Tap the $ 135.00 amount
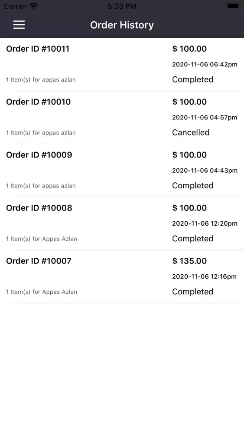This screenshot has width=244, height=434. tap(189, 261)
